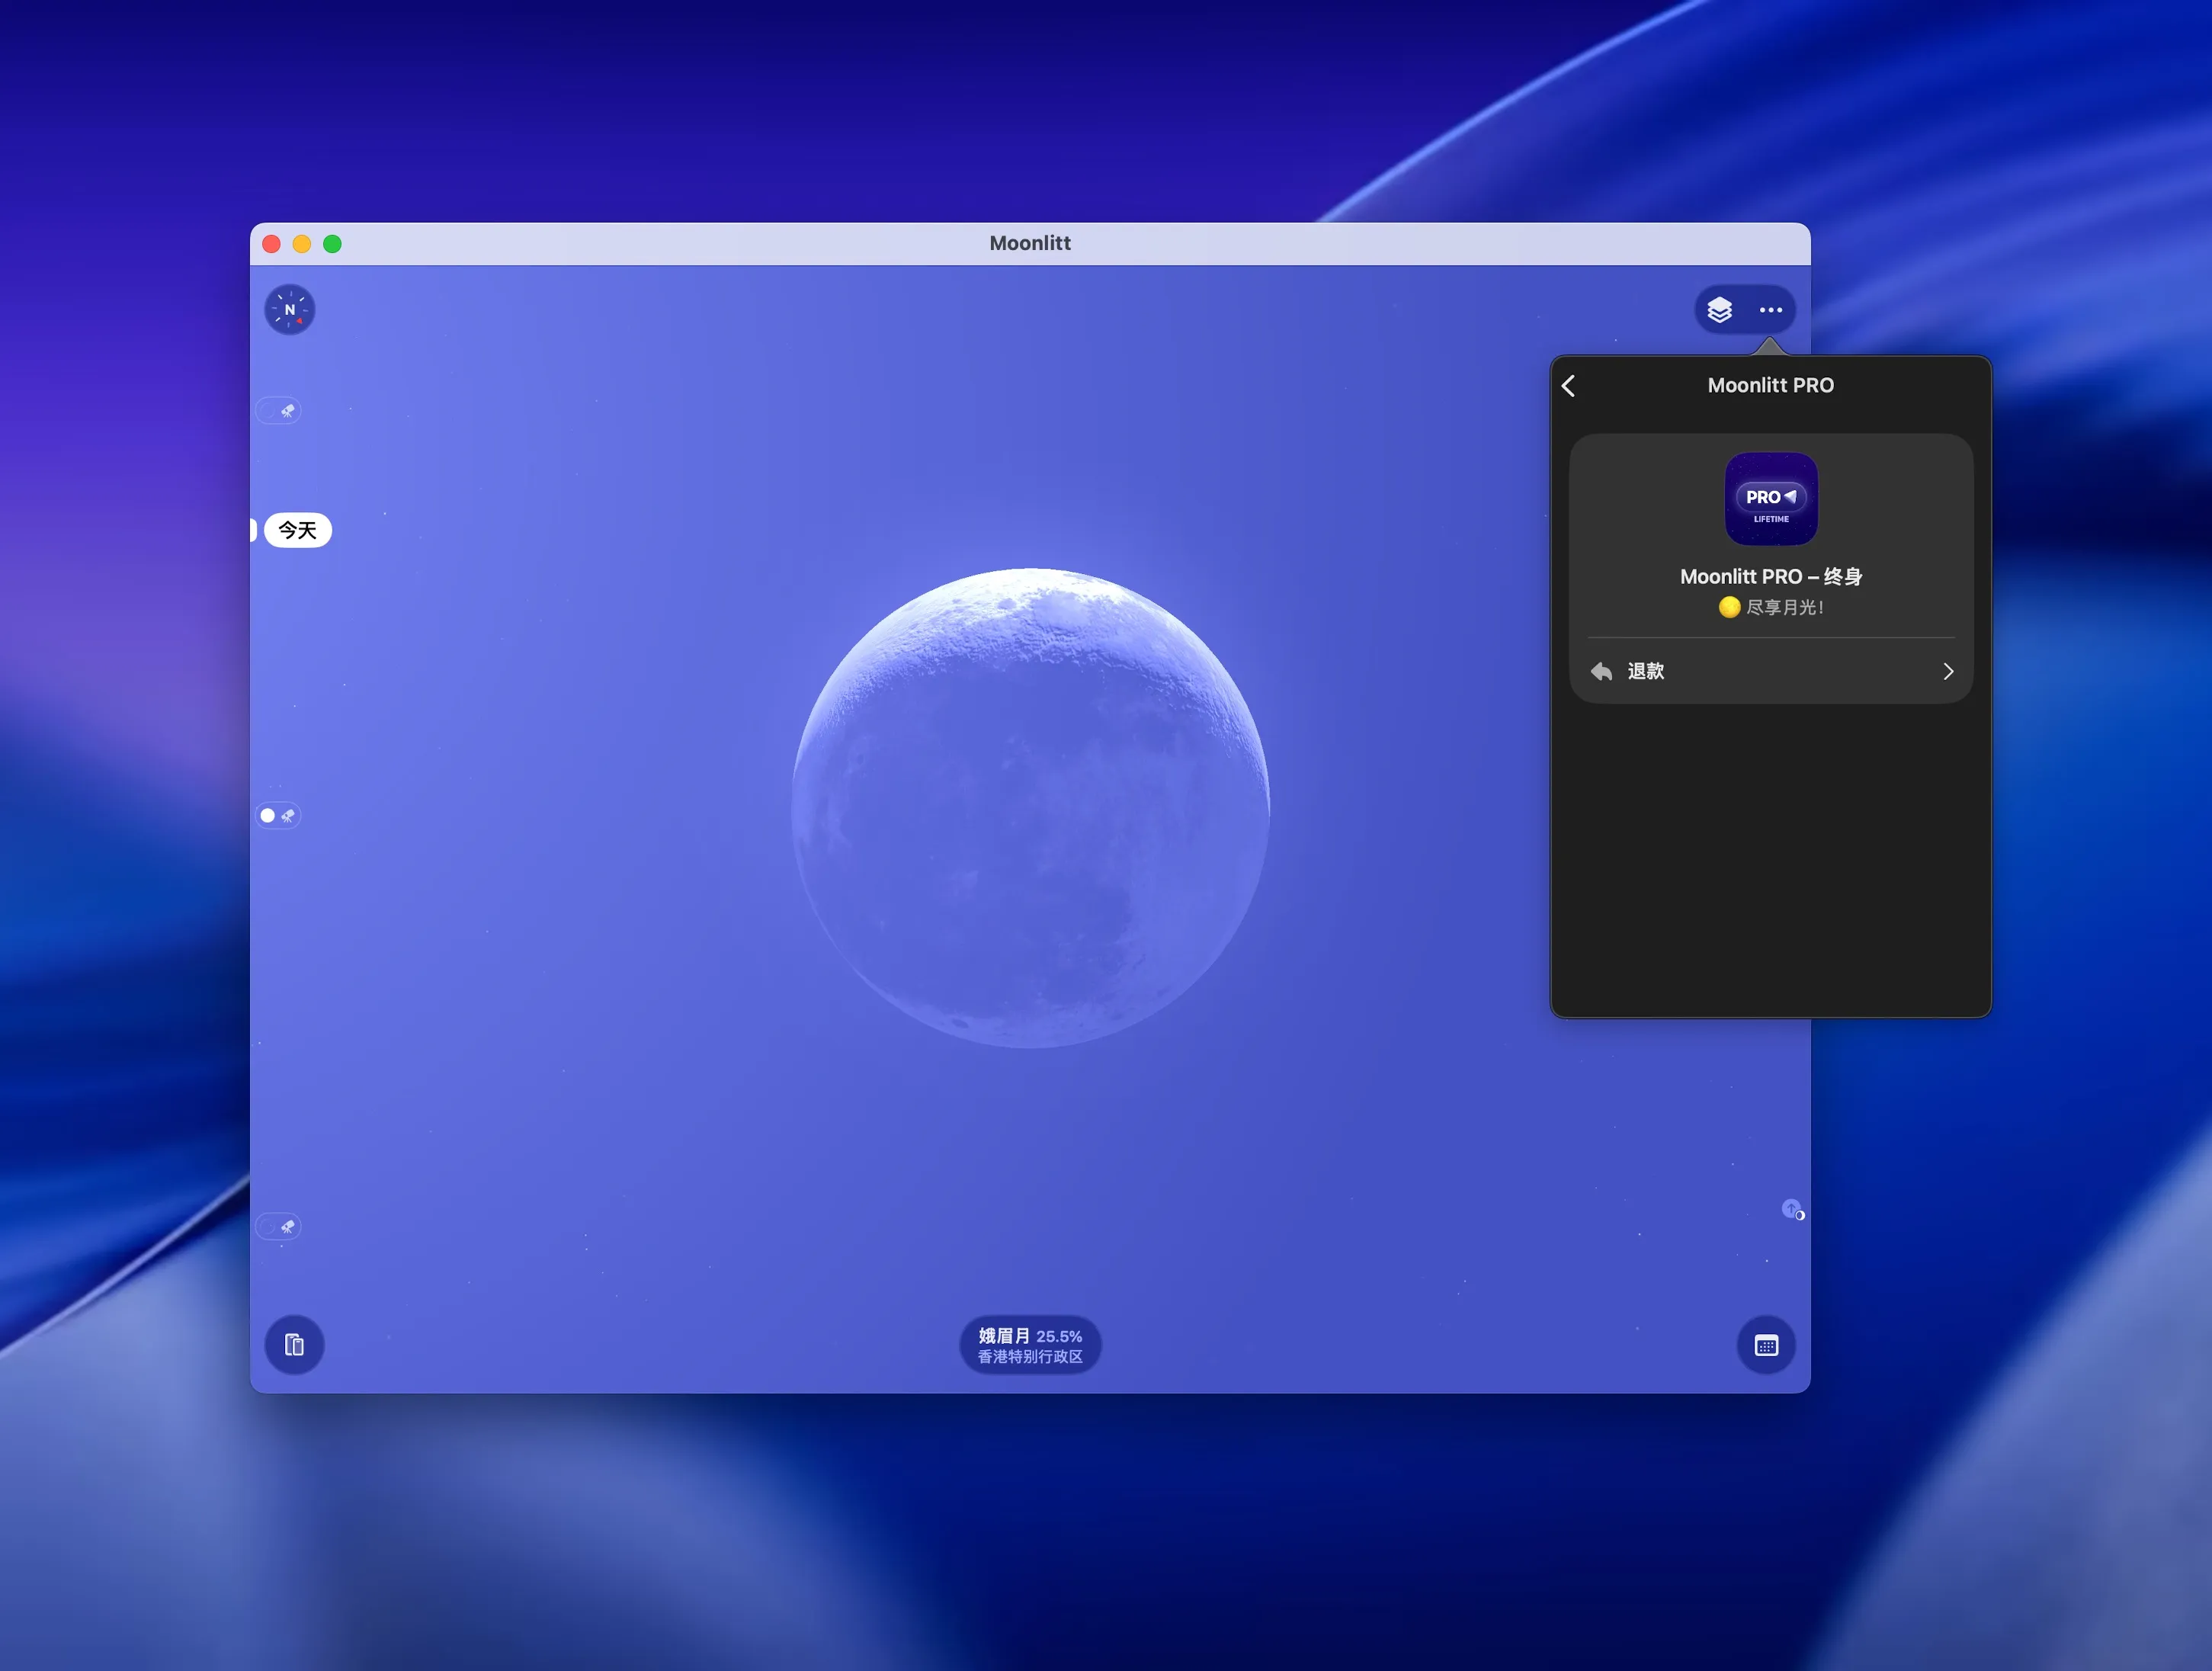Click the Moonlitt PRO – 终身 title
Image resolution: width=2212 pixels, height=1671 pixels.
pos(1771,577)
